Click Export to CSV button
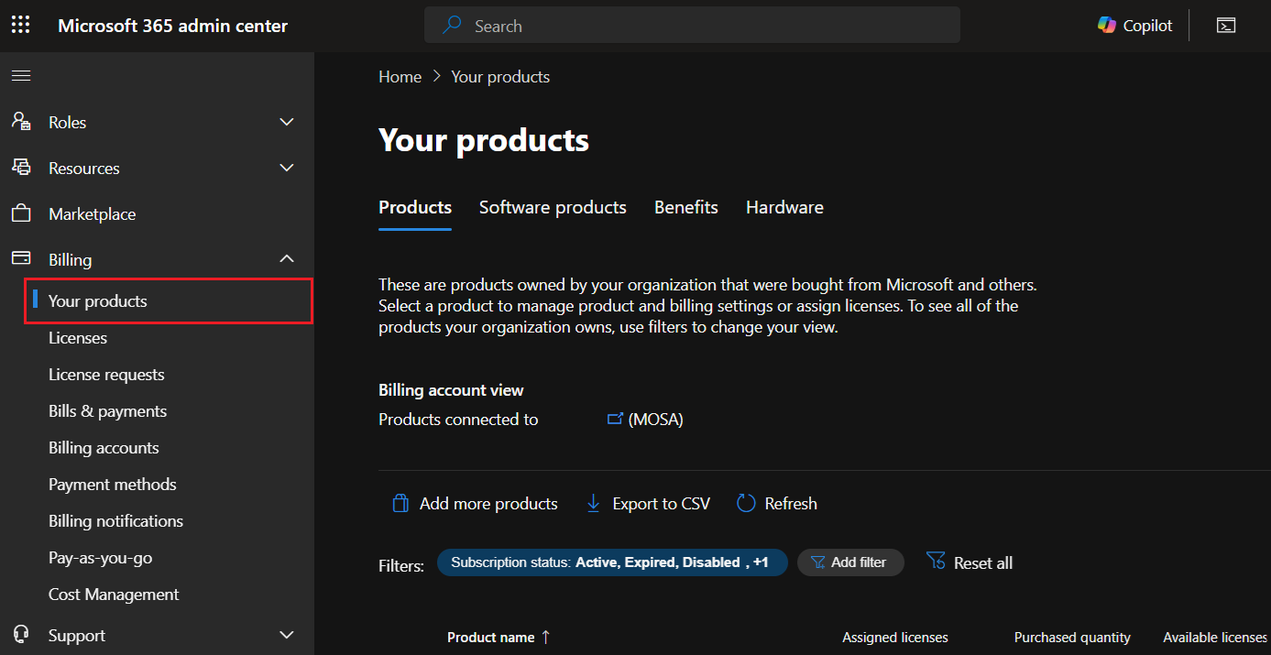The image size is (1271, 655). click(x=648, y=504)
